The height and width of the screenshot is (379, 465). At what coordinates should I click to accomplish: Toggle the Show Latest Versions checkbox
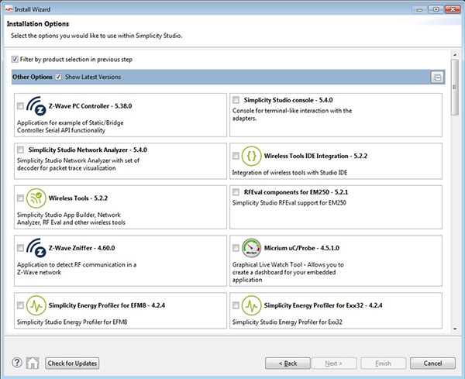click(59, 77)
